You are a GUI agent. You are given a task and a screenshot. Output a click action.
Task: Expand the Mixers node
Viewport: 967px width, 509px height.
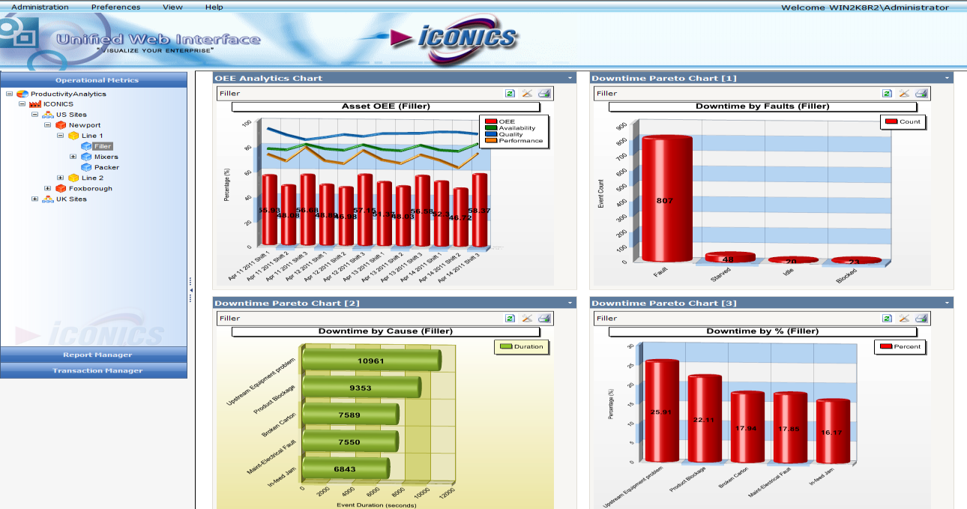point(73,157)
